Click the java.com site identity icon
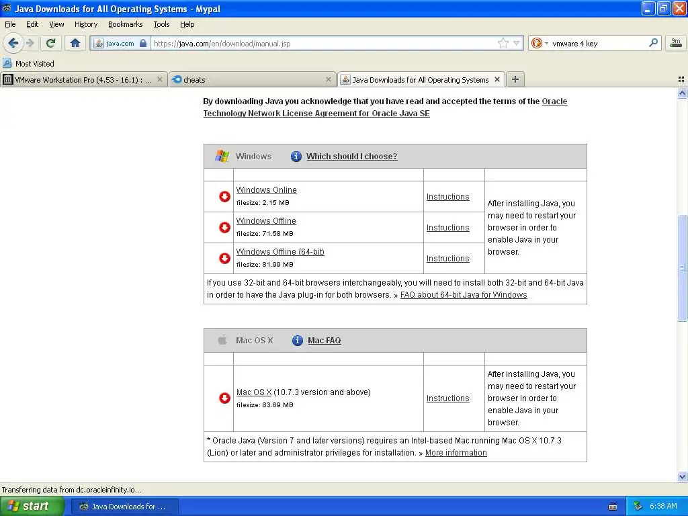The width and height of the screenshot is (688, 516). tap(99, 44)
